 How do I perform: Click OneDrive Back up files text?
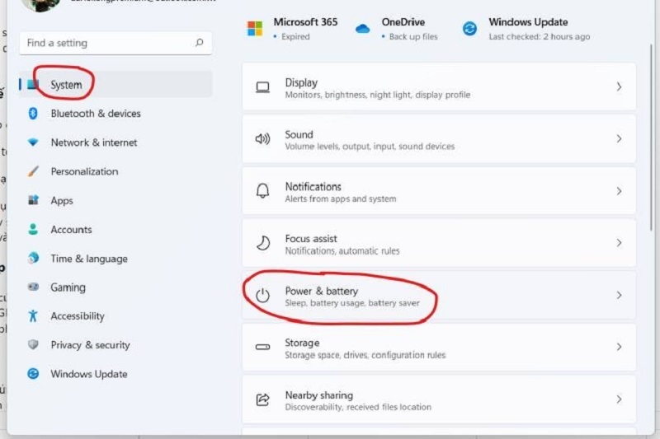click(x=413, y=36)
